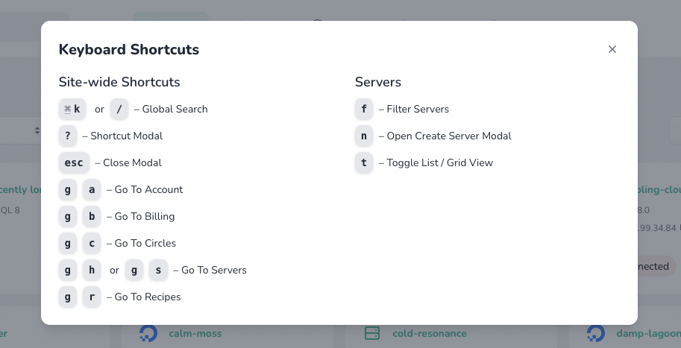Image resolution: width=681 pixels, height=348 pixels.
Task: Click the 'Go To Servers' text
Action: coord(213,271)
